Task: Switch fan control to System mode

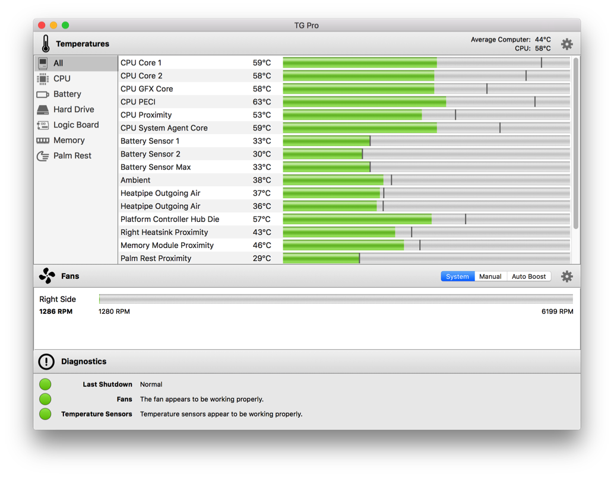Action: coord(457,276)
